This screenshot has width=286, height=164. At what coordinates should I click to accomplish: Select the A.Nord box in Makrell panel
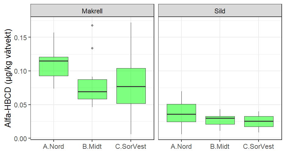pyautogui.click(x=54, y=66)
